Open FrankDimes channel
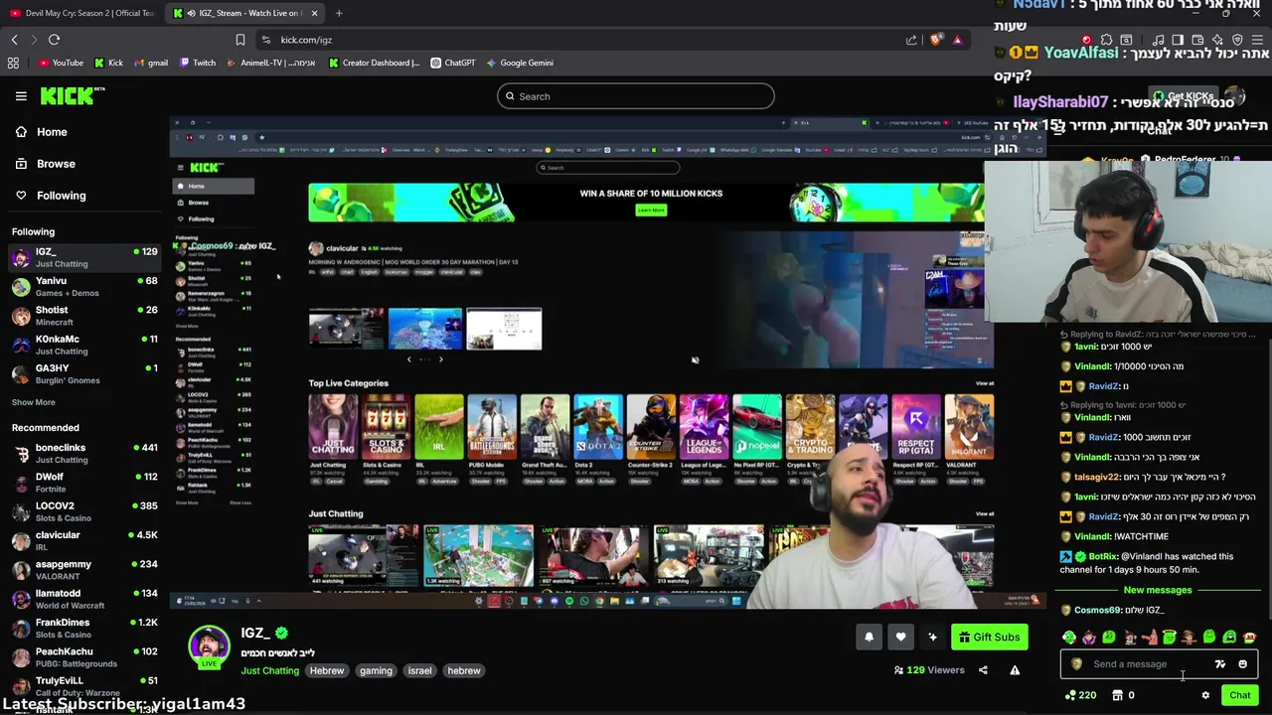The width and height of the screenshot is (1272, 715). click(x=84, y=628)
